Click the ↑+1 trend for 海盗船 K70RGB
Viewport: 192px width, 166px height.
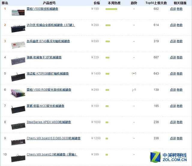point(134,74)
